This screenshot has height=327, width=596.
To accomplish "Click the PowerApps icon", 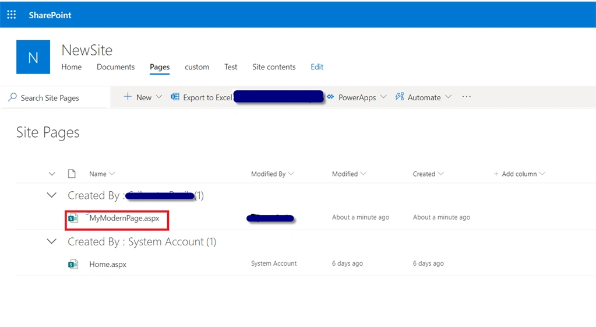I will tap(330, 97).
